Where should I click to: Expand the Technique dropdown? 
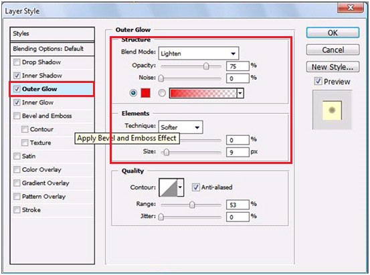[181, 127]
